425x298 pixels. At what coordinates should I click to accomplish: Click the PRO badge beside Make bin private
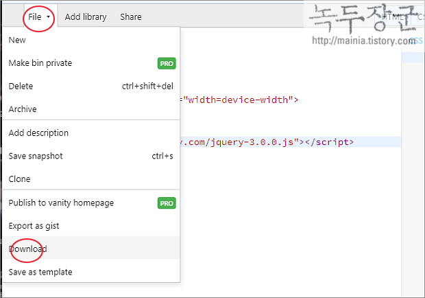(x=167, y=63)
